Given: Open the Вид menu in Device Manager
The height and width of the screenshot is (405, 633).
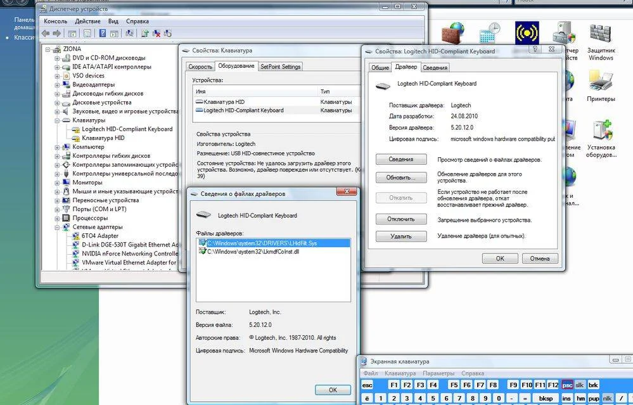Looking at the screenshot, I should point(113,21).
